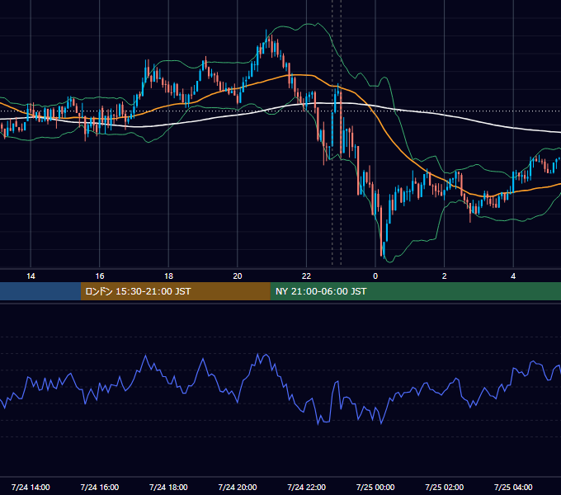Click the 7/25 02:00 date label

444,487
